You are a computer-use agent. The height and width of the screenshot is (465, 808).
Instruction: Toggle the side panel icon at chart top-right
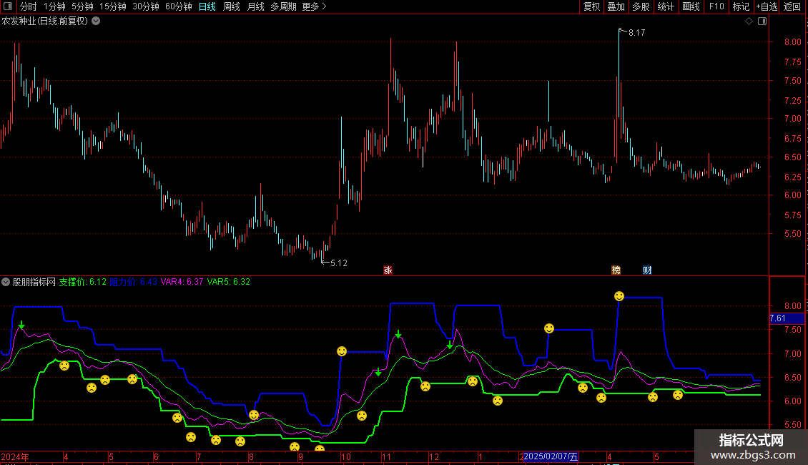[762, 21]
